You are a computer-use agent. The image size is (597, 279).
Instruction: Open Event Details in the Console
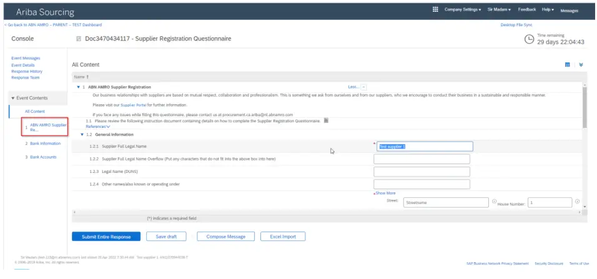pyautogui.click(x=23, y=65)
